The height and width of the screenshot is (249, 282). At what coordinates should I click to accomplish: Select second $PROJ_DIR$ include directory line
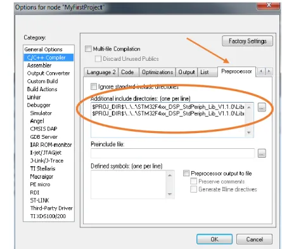168,113
